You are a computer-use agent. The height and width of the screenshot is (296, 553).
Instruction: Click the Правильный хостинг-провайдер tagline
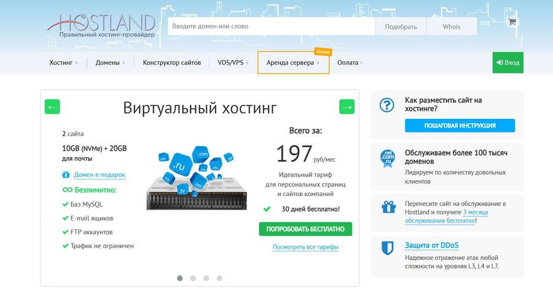coord(107,35)
